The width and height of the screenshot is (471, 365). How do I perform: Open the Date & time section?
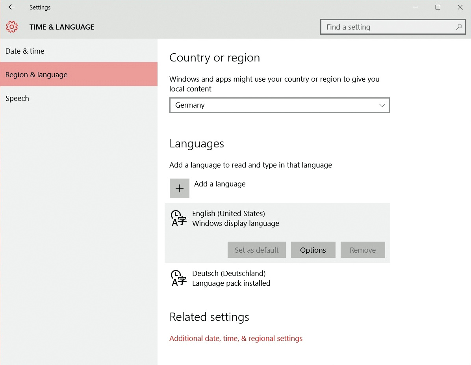click(x=25, y=51)
